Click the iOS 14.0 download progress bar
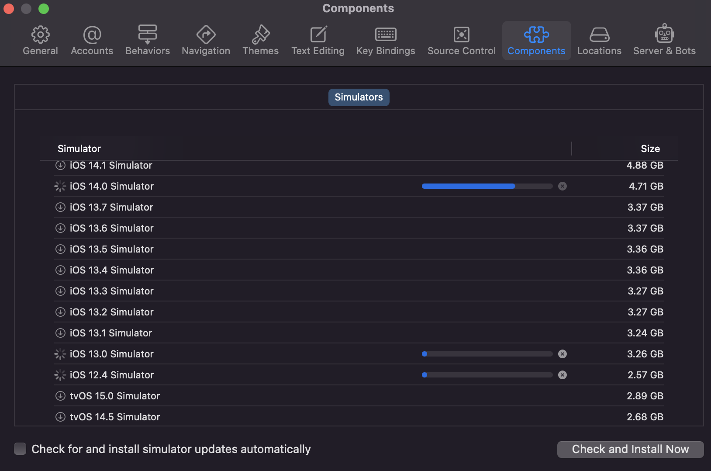Screen dimensions: 711x471 487,186
